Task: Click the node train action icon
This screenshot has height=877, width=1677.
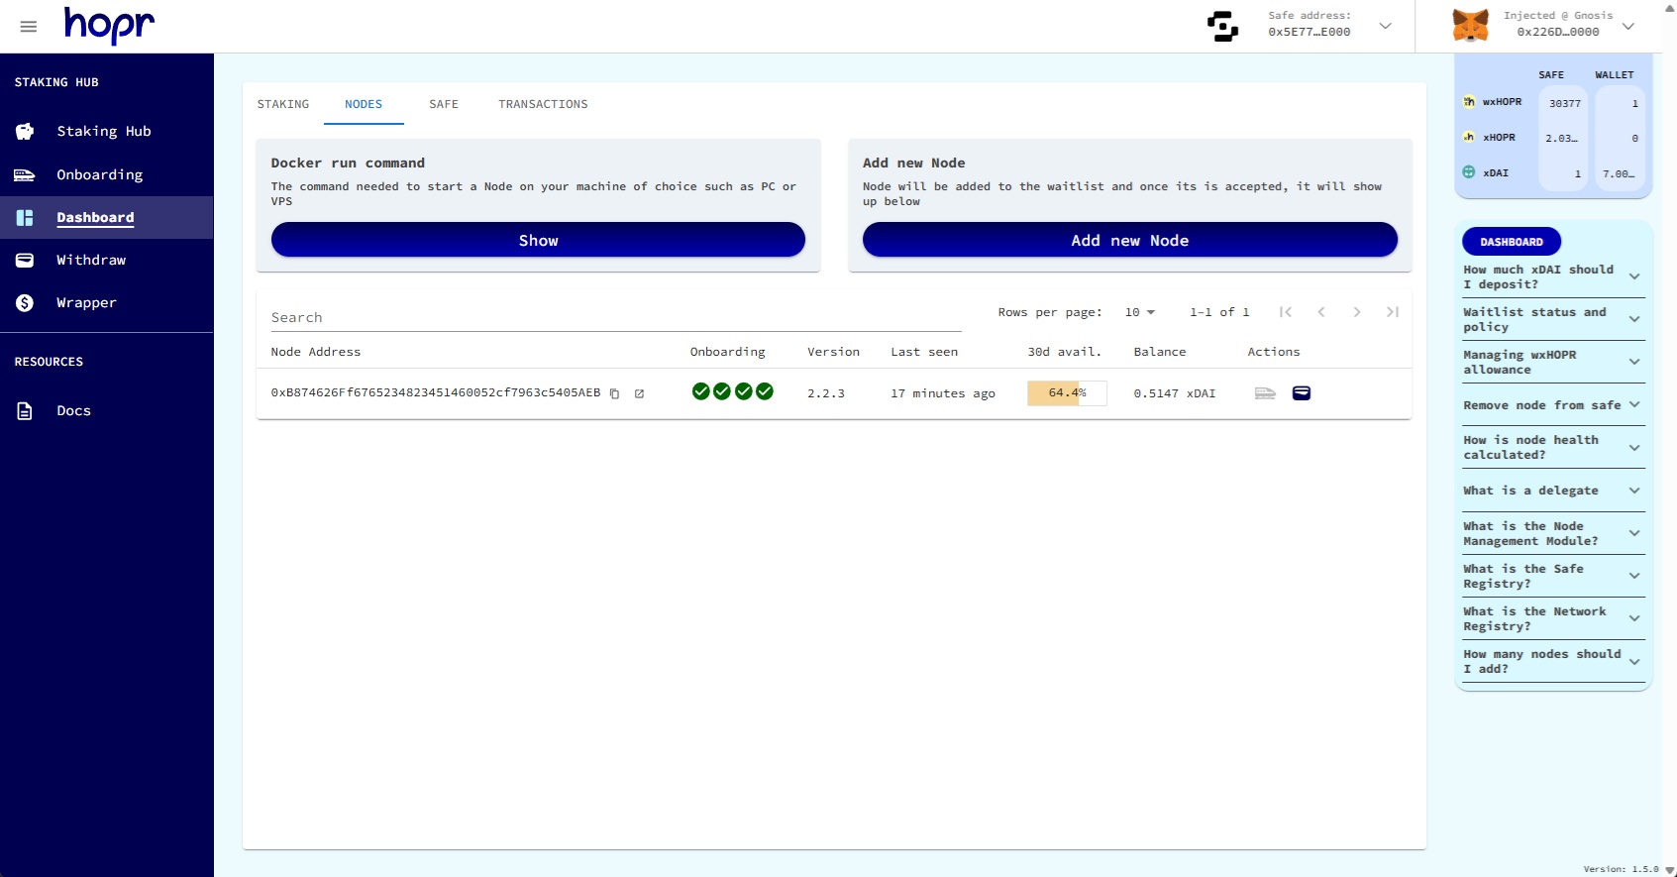Action: tap(1265, 393)
